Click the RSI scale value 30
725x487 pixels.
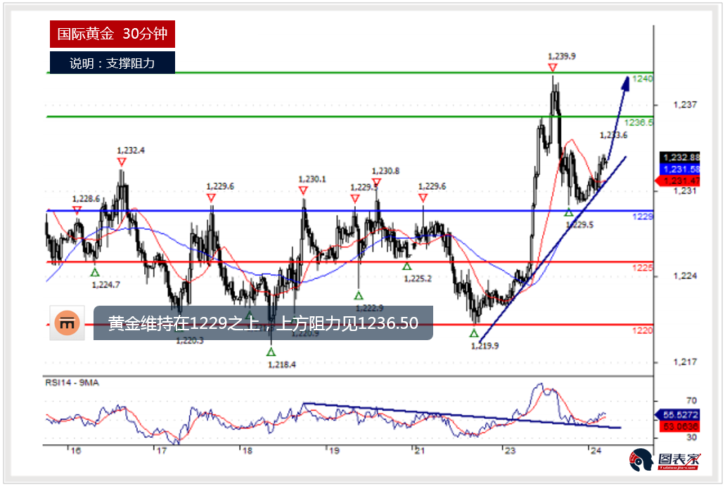(x=691, y=437)
